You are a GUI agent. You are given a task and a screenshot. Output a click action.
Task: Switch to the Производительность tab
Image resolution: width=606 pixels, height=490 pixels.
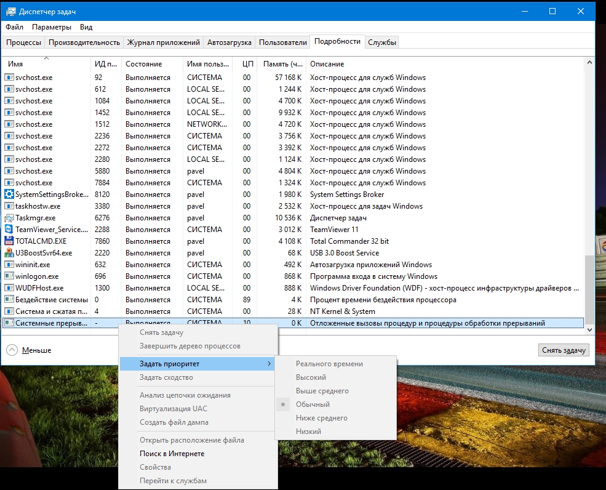point(84,42)
